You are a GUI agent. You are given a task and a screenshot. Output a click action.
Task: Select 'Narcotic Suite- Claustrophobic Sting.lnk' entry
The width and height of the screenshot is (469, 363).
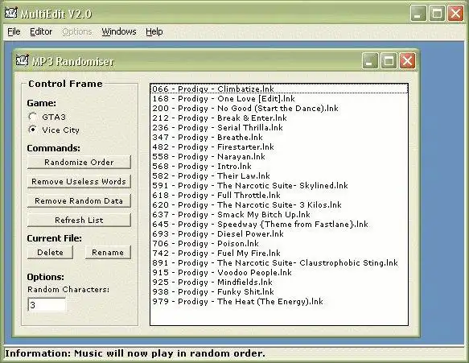[x=279, y=262]
